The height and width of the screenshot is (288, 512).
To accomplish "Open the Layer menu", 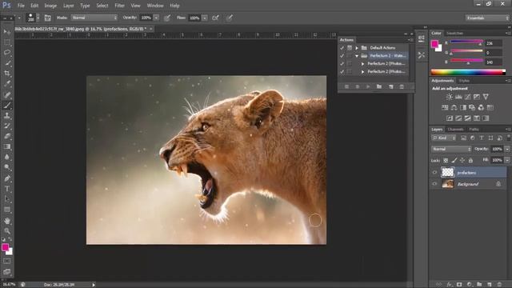I will (x=68, y=6).
